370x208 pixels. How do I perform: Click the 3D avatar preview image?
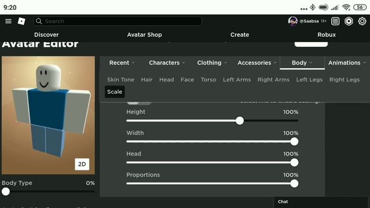tap(48, 116)
